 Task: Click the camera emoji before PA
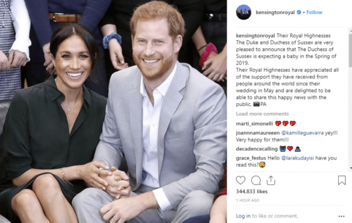[256, 104]
